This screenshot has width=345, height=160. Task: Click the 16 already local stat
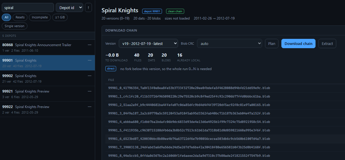pos(189,58)
